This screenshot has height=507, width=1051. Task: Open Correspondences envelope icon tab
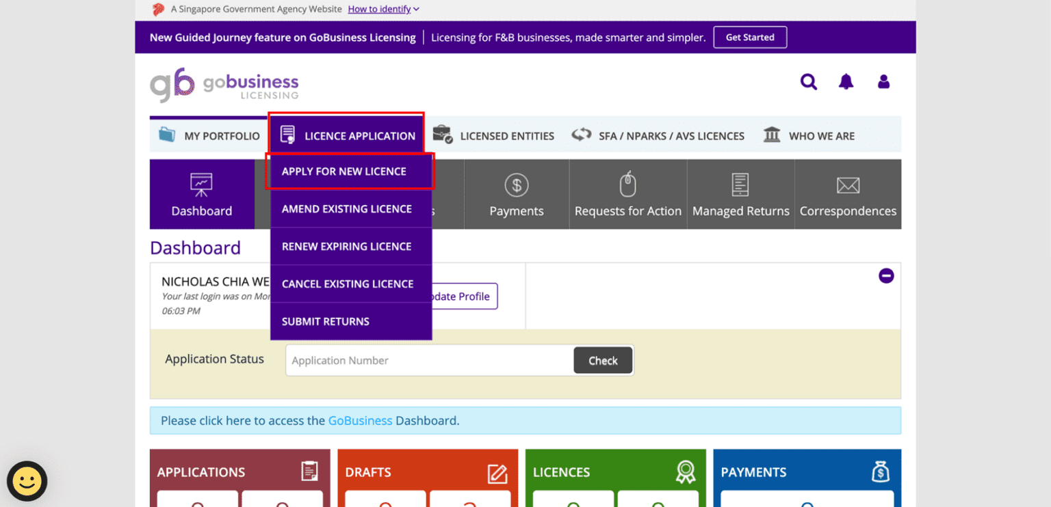point(848,195)
